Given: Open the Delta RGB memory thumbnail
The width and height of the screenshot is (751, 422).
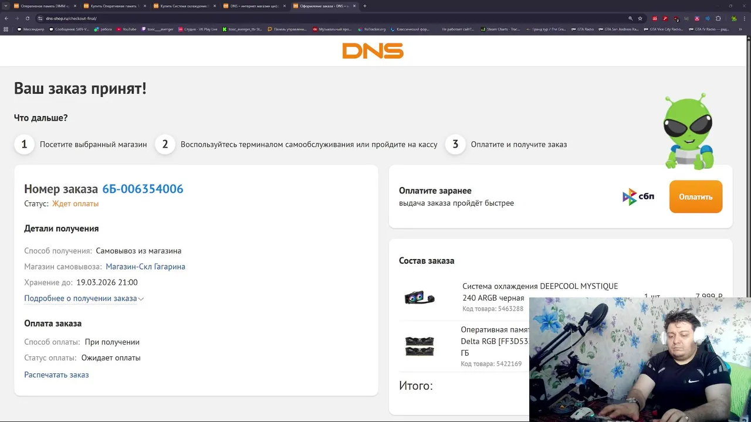Looking at the screenshot, I should point(420,346).
